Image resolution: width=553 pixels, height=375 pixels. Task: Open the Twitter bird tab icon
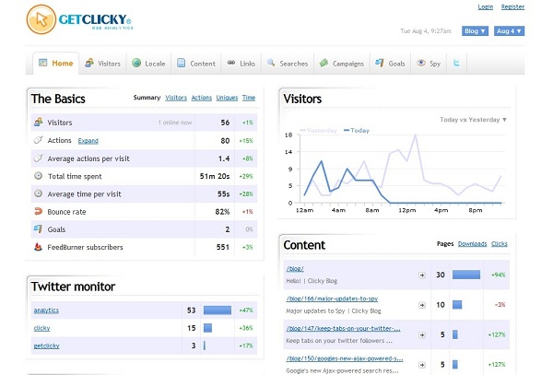(456, 63)
